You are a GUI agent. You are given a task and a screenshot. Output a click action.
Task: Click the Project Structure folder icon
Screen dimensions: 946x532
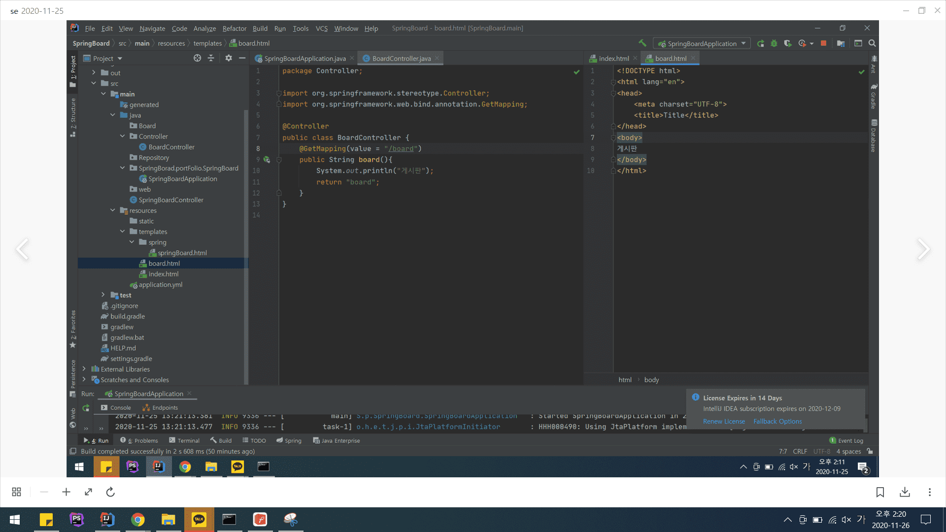(841, 43)
